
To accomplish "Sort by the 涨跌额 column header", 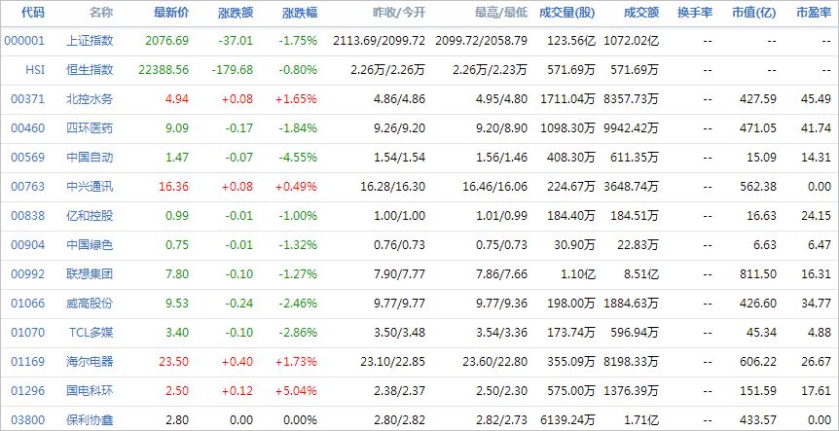I will pyautogui.click(x=236, y=13).
